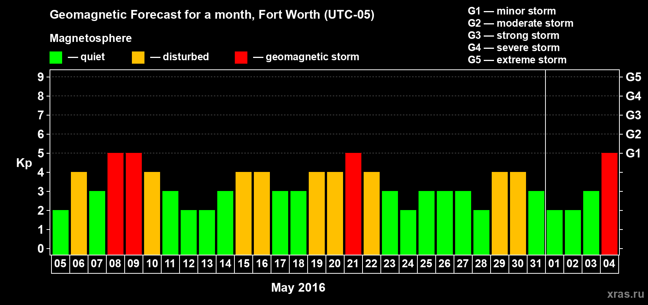Image resolution: width=648 pixels, height=305 pixels.
Task: Click the '— disturbed' legend label
Action: (x=180, y=57)
